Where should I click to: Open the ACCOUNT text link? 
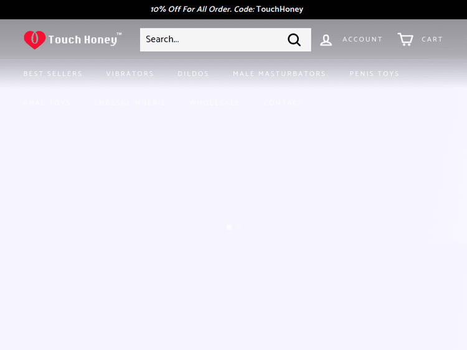pos(362,40)
